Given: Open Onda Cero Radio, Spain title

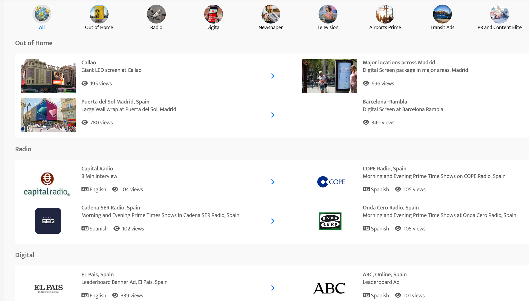Looking at the screenshot, I should (391, 208).
